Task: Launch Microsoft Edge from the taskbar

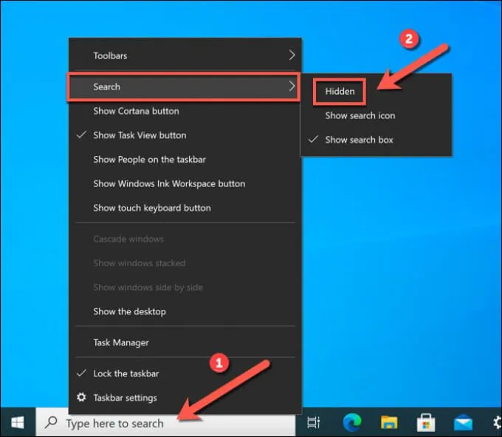Action: (352, 422)
